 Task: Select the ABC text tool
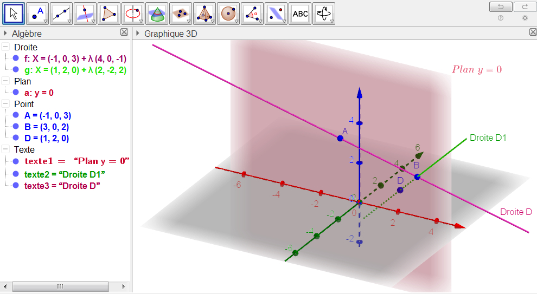point(300,14)
